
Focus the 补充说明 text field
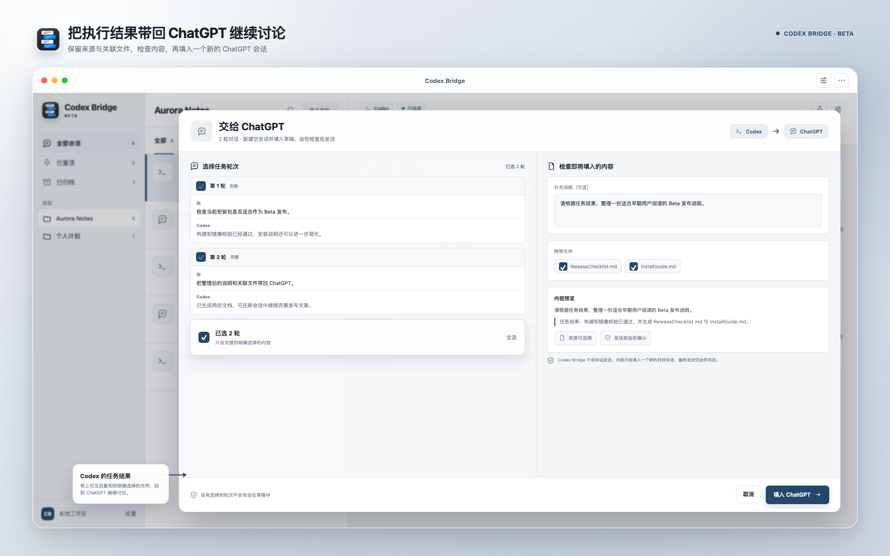(x=688, y=210)
